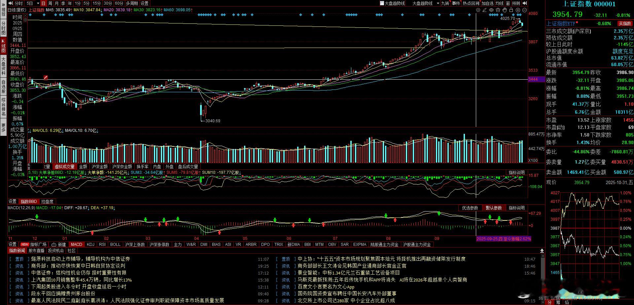This screenshot has height=305, width=634.
Task: Click the MA5 up-arrow indicator
Action: [72, 10]
